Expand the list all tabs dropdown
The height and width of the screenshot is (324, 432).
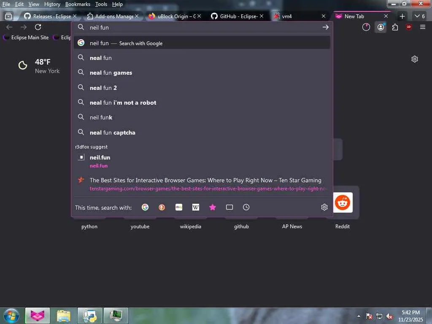[x=420, y=16]
